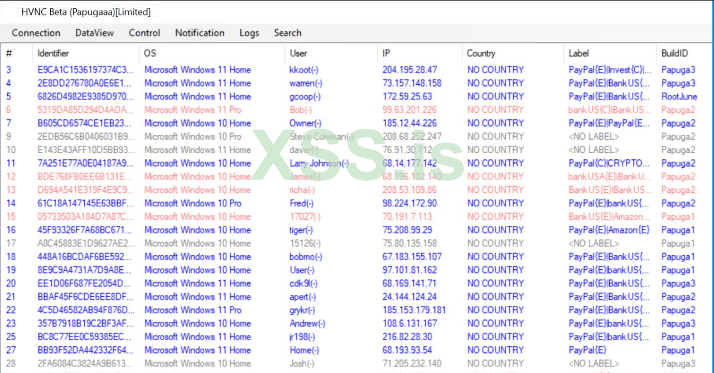This screenshot has height=373, width=714.
Task: Click the IP cell 172.59.25.63
Action: tap(407, 96)
